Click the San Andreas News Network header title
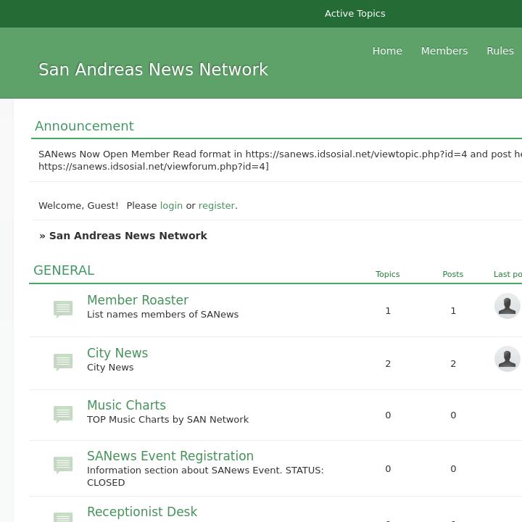The width and height of the screenshot is (522, 522). click(153, 70)
